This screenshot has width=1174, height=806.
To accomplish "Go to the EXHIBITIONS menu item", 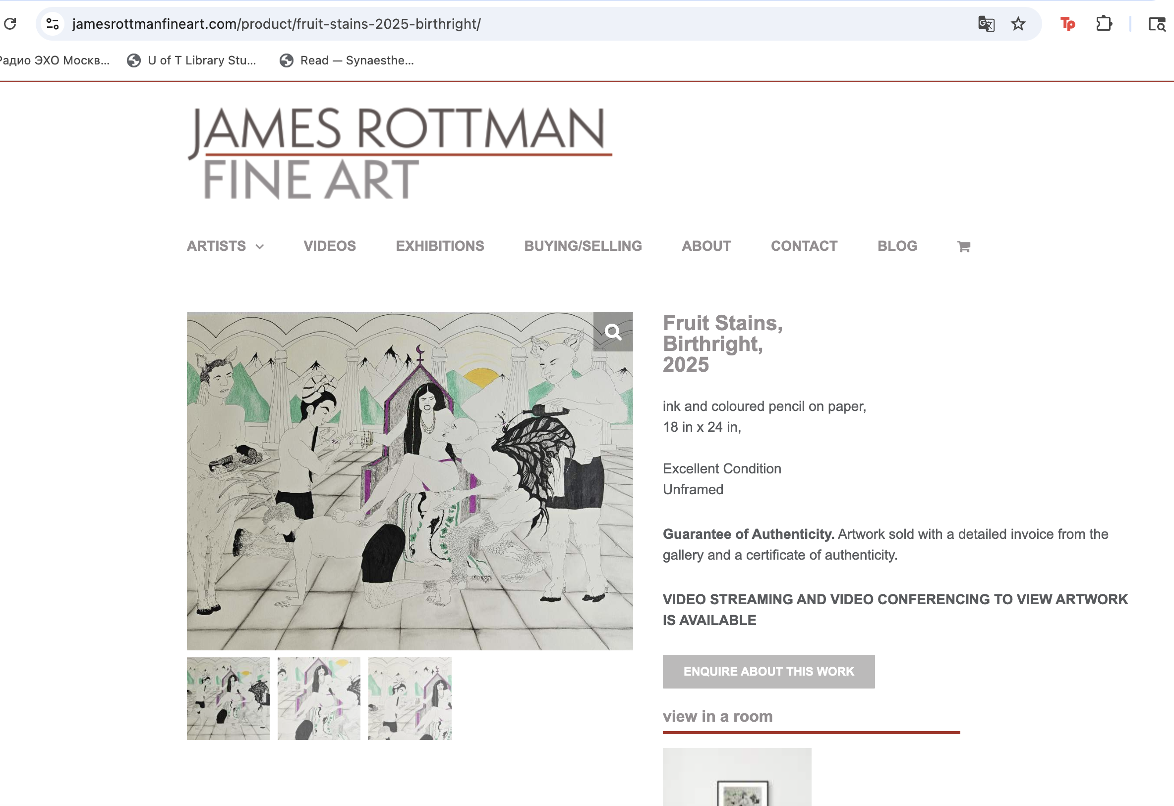I will [439, 246].
